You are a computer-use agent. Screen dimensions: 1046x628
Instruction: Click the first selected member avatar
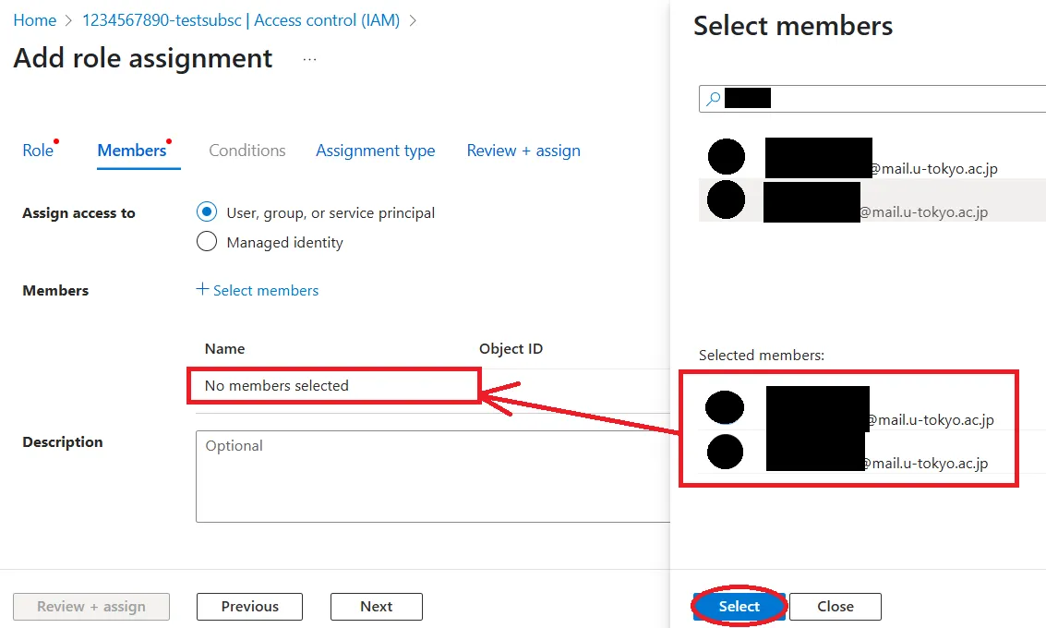725,407
